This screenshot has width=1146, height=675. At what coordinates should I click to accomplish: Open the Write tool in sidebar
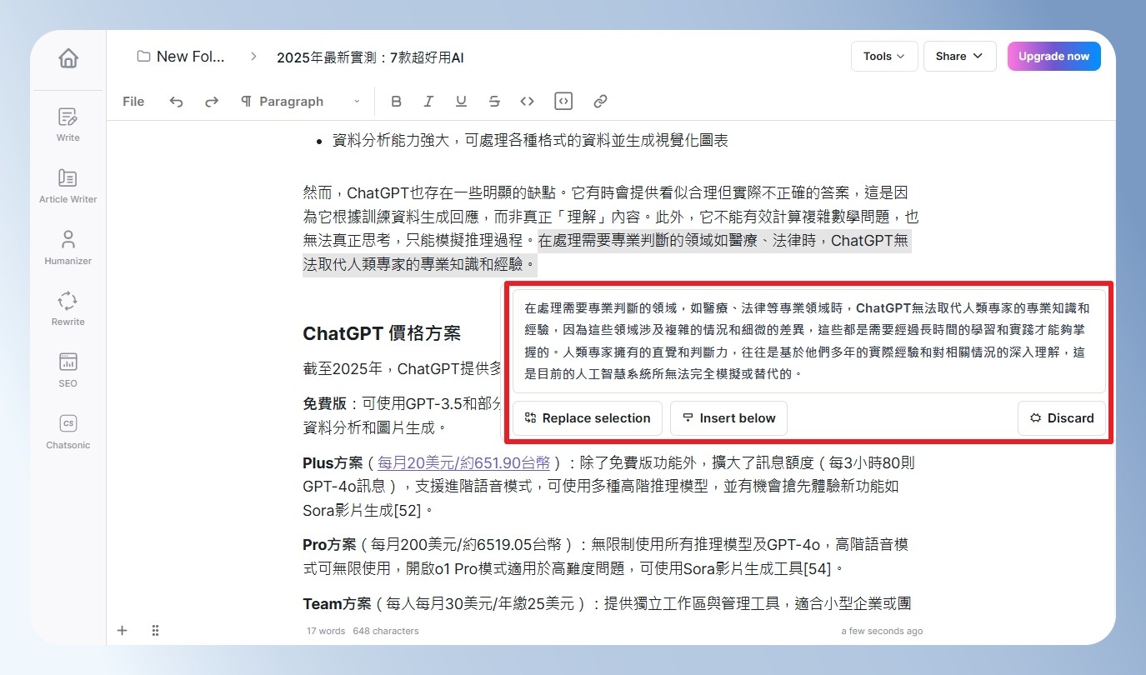click(x=68, y=123)
